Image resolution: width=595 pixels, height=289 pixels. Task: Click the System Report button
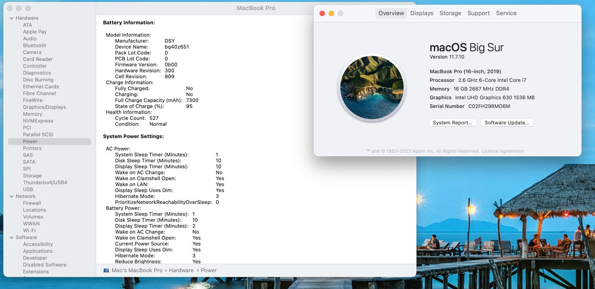452,123
